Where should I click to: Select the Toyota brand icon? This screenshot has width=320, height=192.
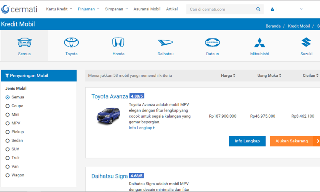click(72, 43)
